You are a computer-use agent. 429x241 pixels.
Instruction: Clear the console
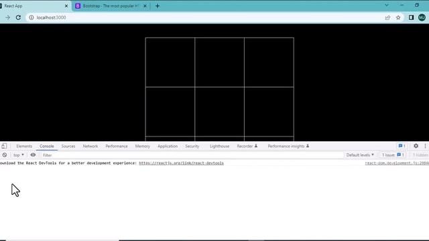(x=5, y=155)
